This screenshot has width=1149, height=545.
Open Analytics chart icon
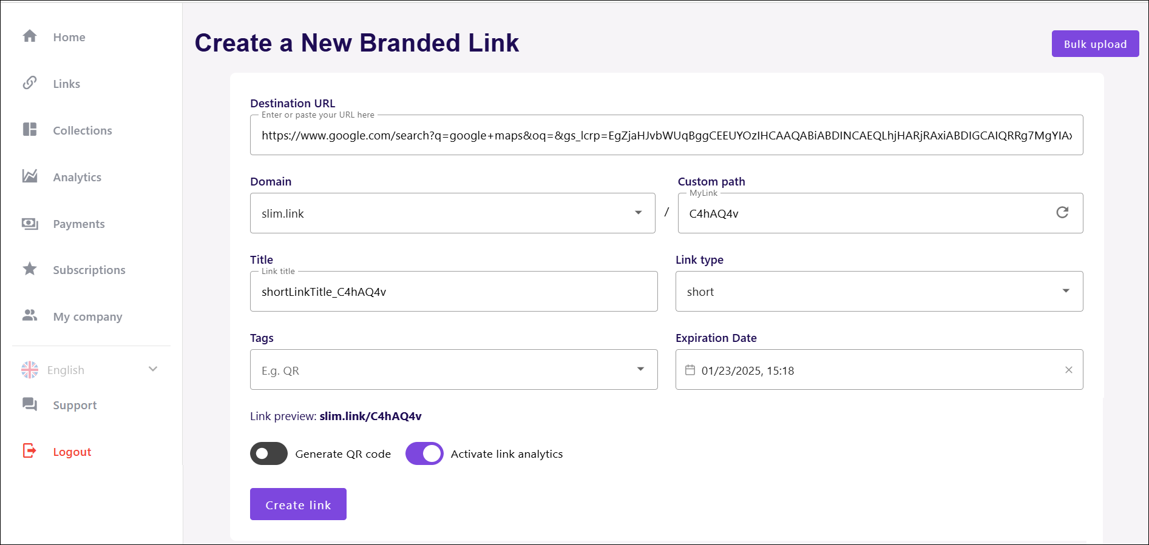pos(30,176)
